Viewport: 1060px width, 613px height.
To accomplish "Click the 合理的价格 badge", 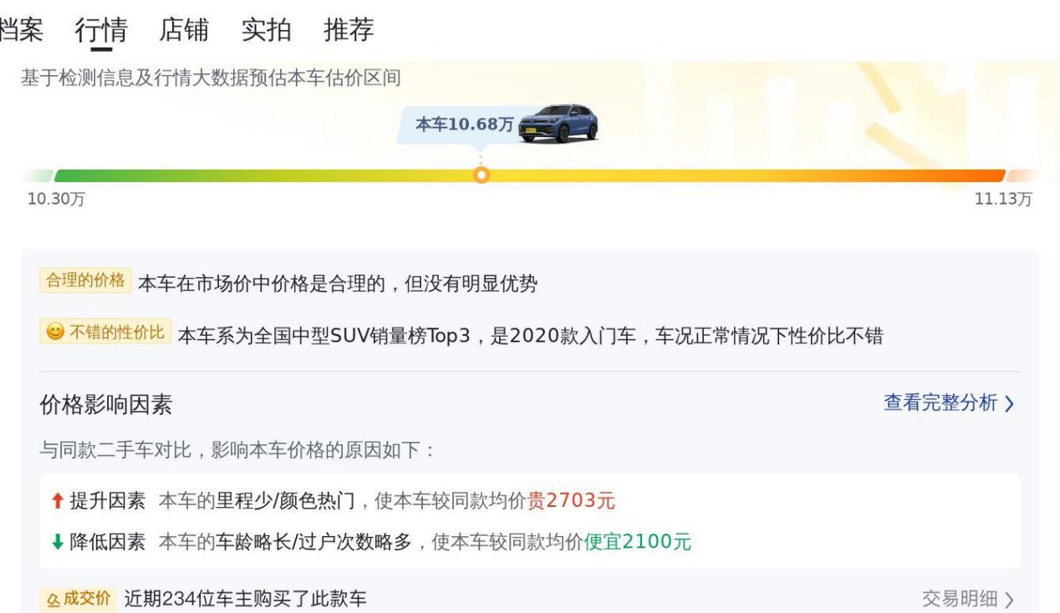I will [84, 281].
